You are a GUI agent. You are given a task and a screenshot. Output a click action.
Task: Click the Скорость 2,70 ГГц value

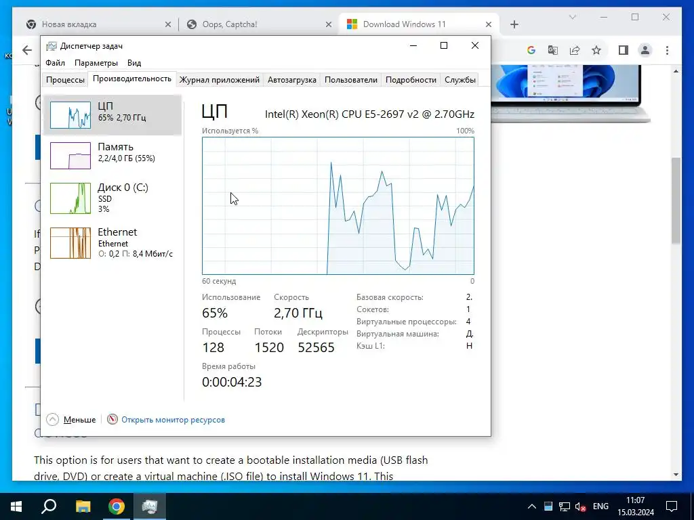tap(298, 313)
